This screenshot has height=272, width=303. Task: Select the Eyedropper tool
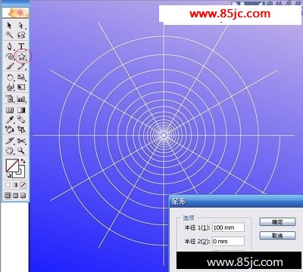(x=10, y=119)
